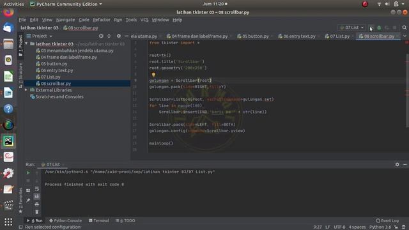409x230 pixels.
Task: Hide the Run tool window
Action: tap(405, 165)
